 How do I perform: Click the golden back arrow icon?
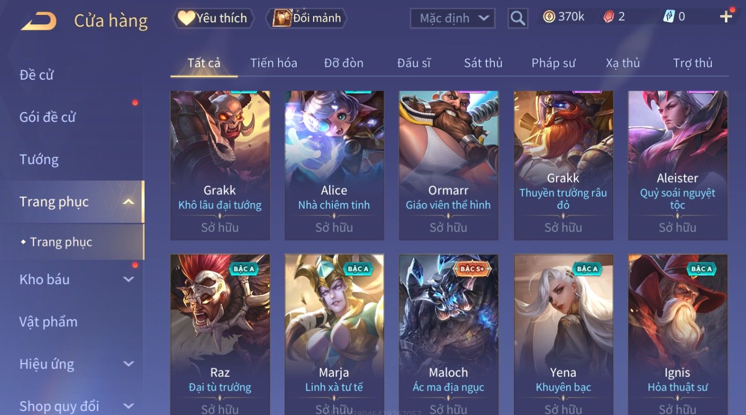(38, 21)
